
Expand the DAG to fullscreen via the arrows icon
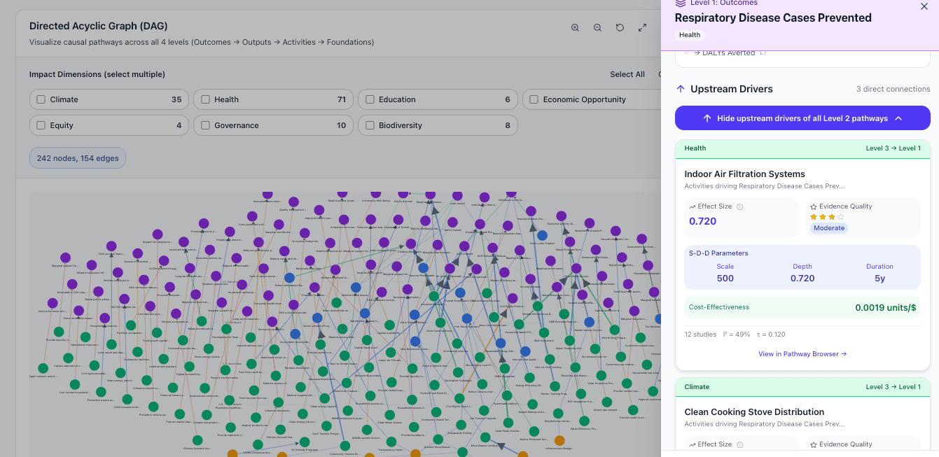click(x=642, y=27)
